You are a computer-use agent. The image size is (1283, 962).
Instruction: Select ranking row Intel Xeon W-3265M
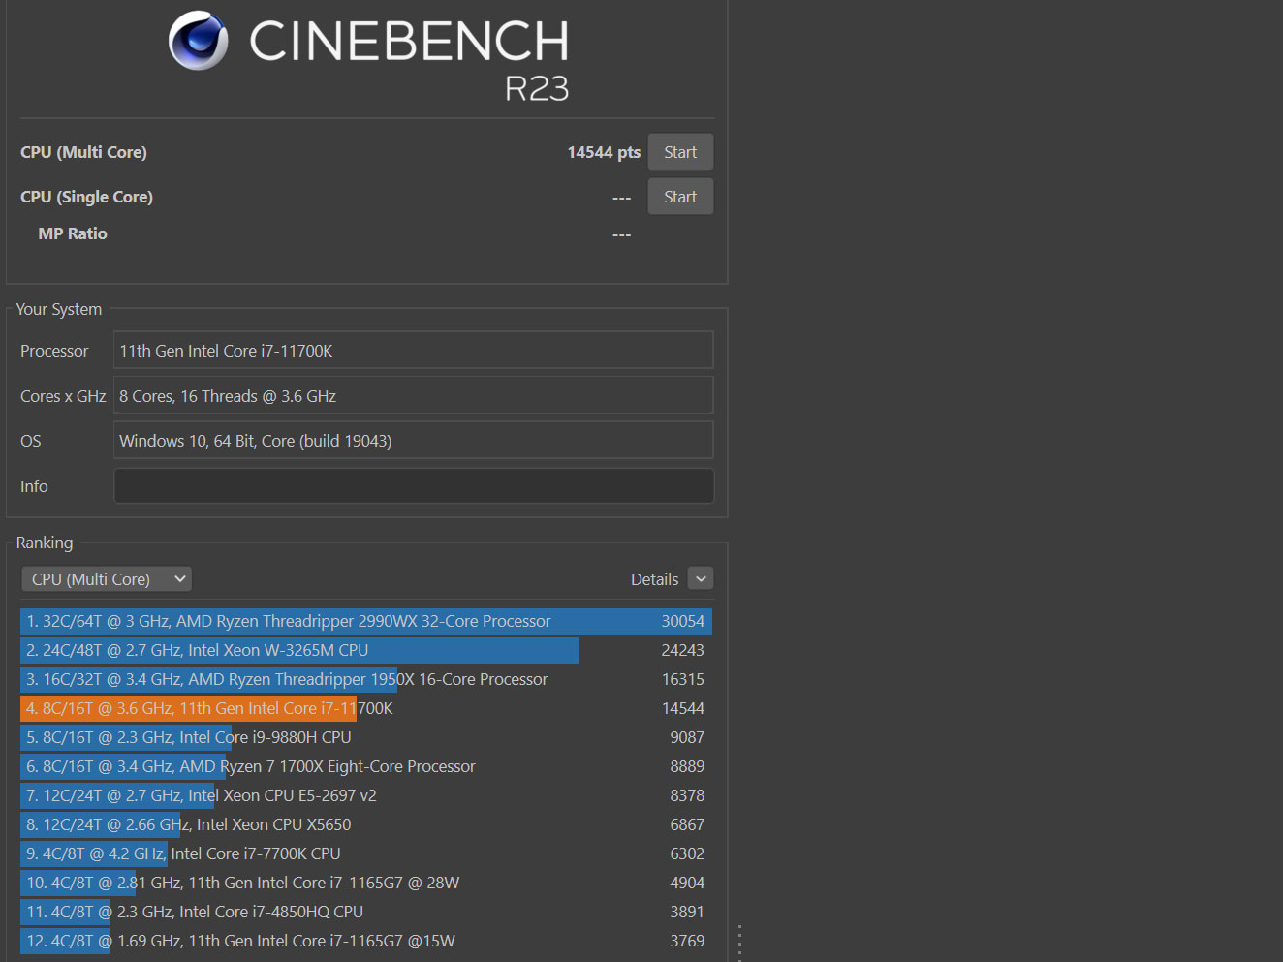(x=366, y=650)
